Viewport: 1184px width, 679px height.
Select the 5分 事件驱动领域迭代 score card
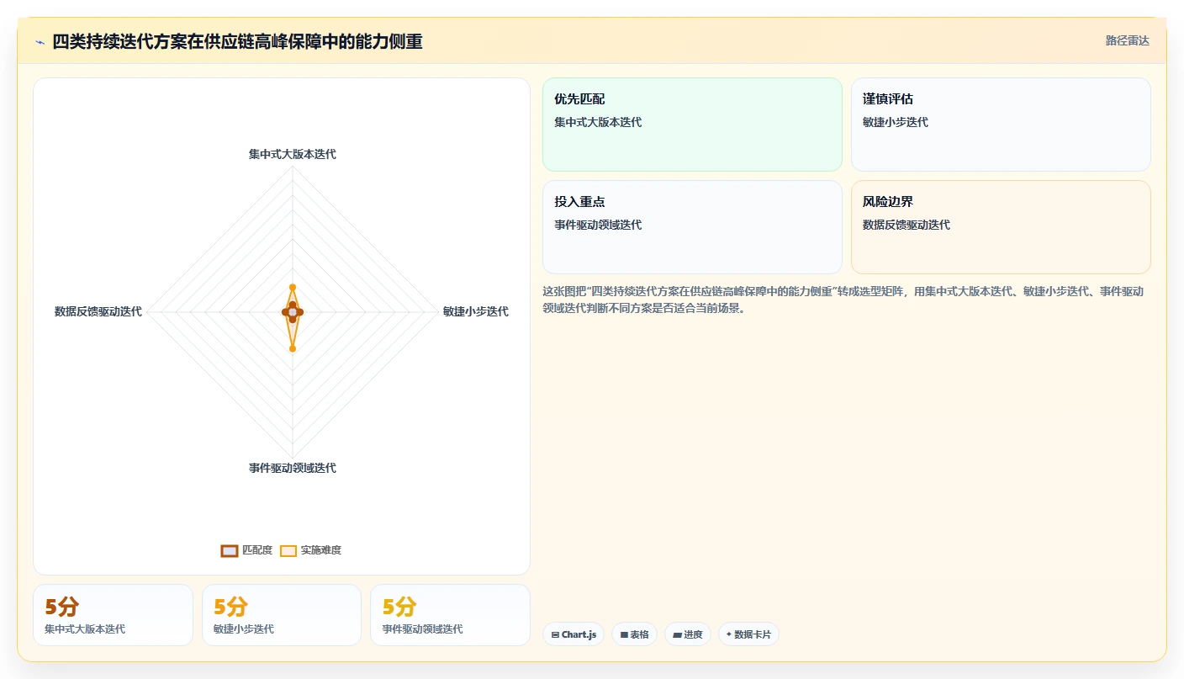tap(450, 615)
